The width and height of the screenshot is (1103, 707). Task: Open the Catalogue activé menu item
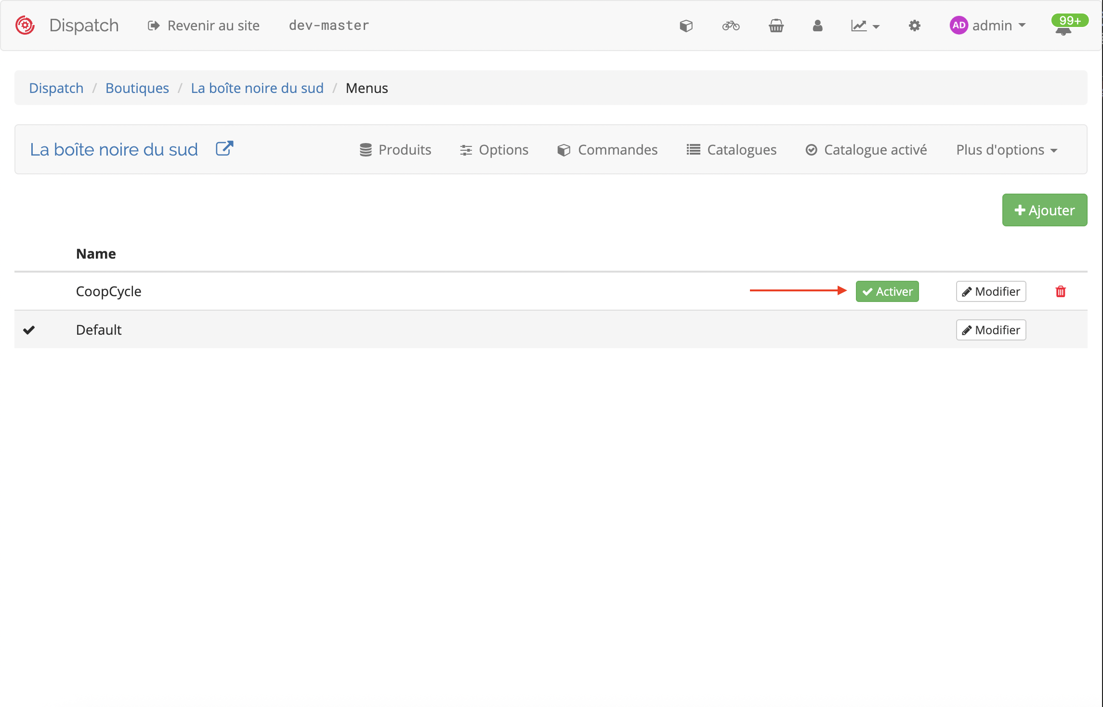866,150
